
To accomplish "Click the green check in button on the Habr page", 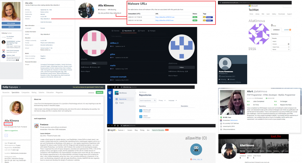I will click(99, 93).
